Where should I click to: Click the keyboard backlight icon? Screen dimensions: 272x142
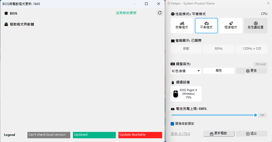(x=173, y=64)
